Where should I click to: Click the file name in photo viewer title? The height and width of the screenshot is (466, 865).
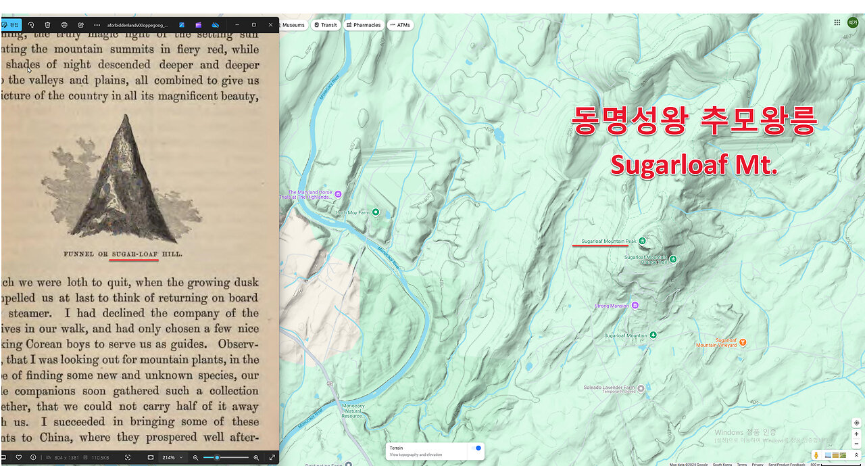coord(138,25)
